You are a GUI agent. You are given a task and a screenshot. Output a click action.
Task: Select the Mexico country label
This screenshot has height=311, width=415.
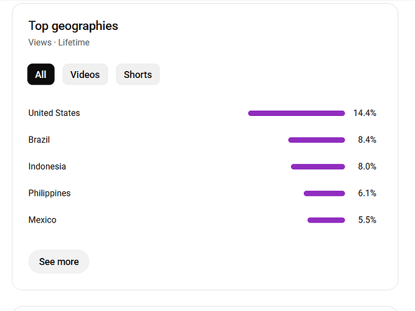pyautogui.click(x=42, y=220)
